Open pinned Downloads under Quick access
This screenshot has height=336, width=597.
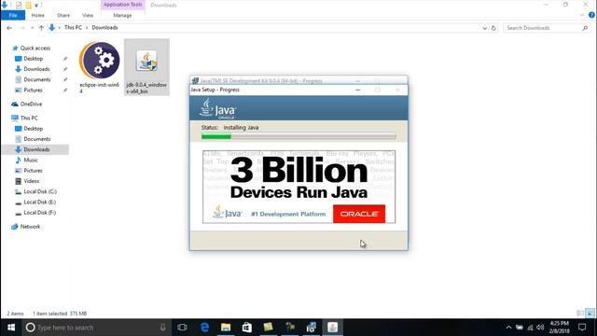coord(36,69)
